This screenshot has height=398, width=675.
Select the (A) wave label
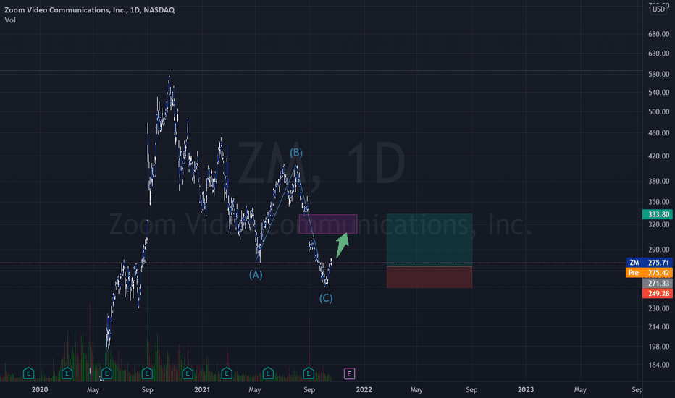[256, 274]
